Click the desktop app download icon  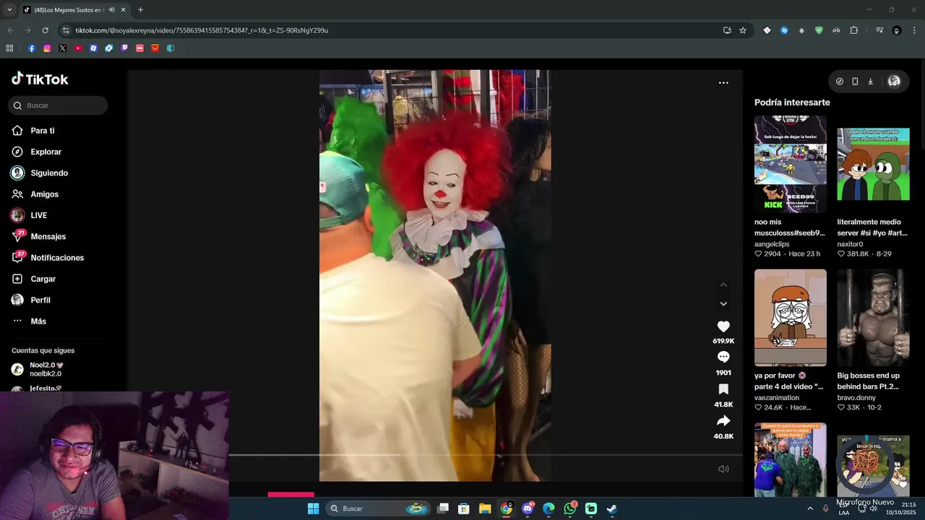pos(871,82)
